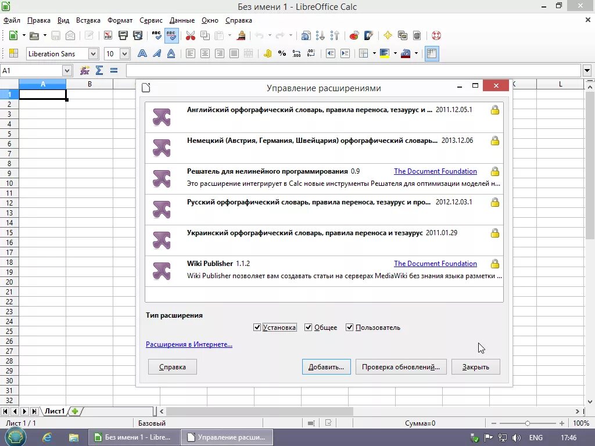Image resolution: width=595 pixels, height=446 pixels.
Task: Open the font size dropdown
Action: point(124,54)
